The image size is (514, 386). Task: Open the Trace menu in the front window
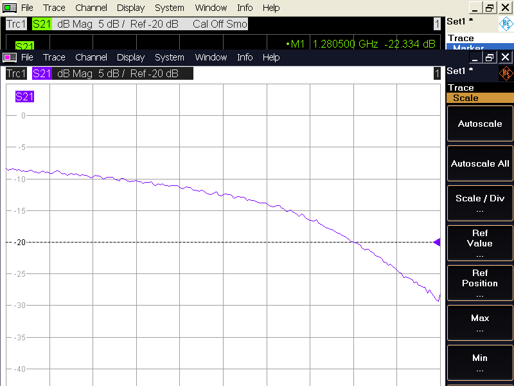click(54, 57)
